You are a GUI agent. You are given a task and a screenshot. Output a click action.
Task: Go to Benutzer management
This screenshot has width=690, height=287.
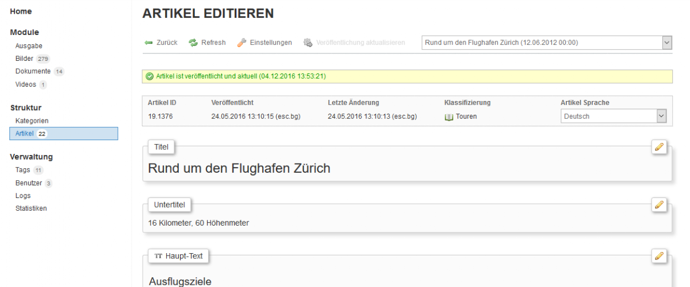click(x=29, y=183)
